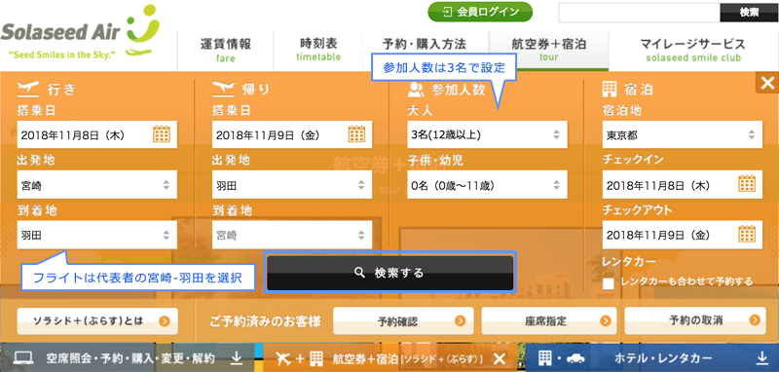Close the orange tour search panel
Screen dimensions: 779x372
coord(767,83)
